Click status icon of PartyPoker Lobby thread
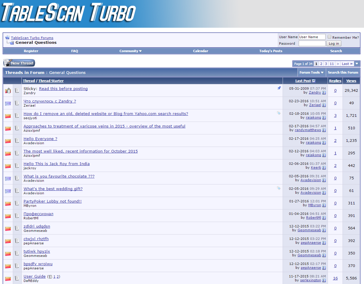Screen dimensions: 364x284 [8, 204]
